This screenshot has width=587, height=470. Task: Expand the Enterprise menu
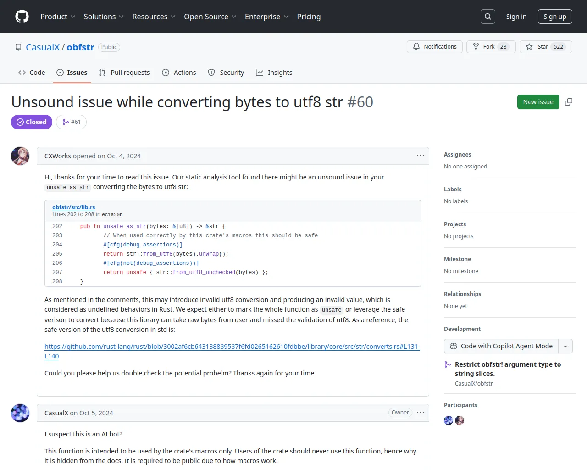tap(267, 17)
